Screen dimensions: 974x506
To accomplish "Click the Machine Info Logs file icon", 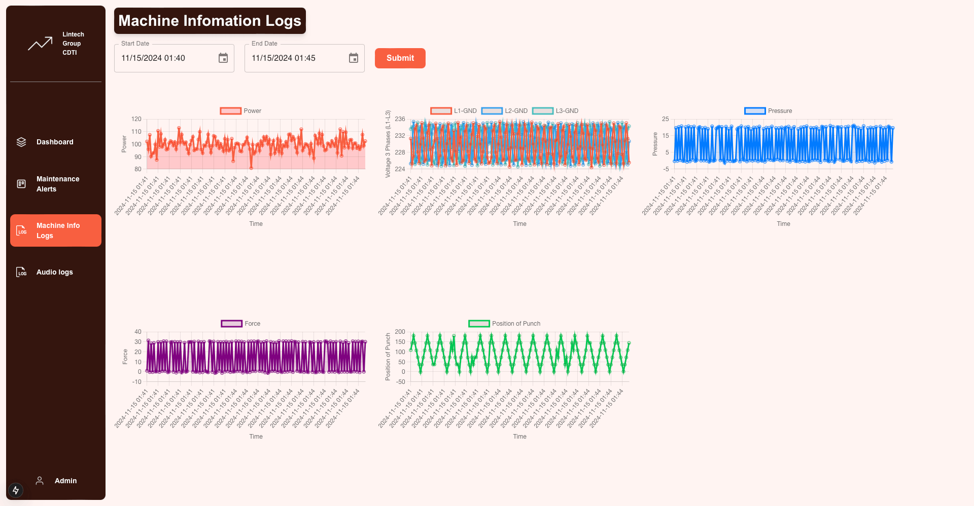I will 21,230.
